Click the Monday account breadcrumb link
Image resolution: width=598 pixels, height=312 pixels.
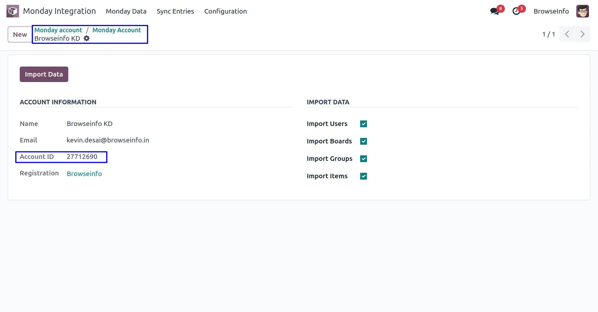[58, 30]
